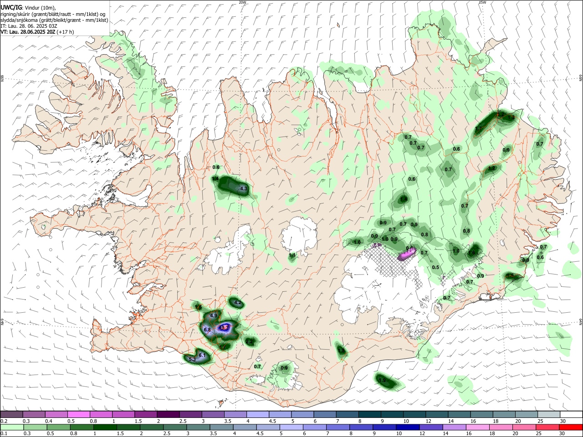This screenshot has height=437, width=583.
Task: Select the 6.1 value on Reykjanes peninsula
Action: coord(203,355)
